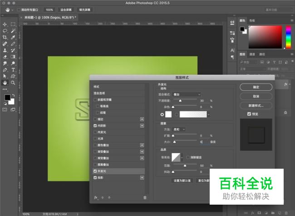Select the Gradient tool
This screenshot has width=295, height=216.
13,57
